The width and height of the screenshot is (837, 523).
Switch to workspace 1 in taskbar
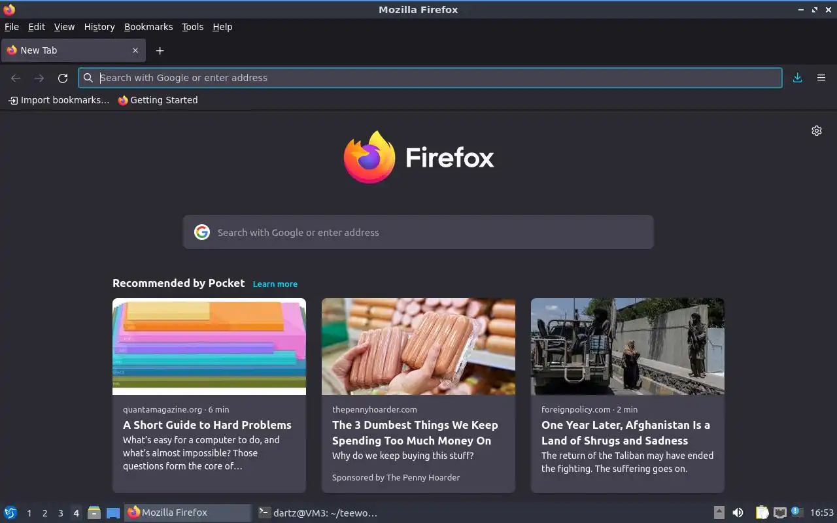tap(29, 513)
